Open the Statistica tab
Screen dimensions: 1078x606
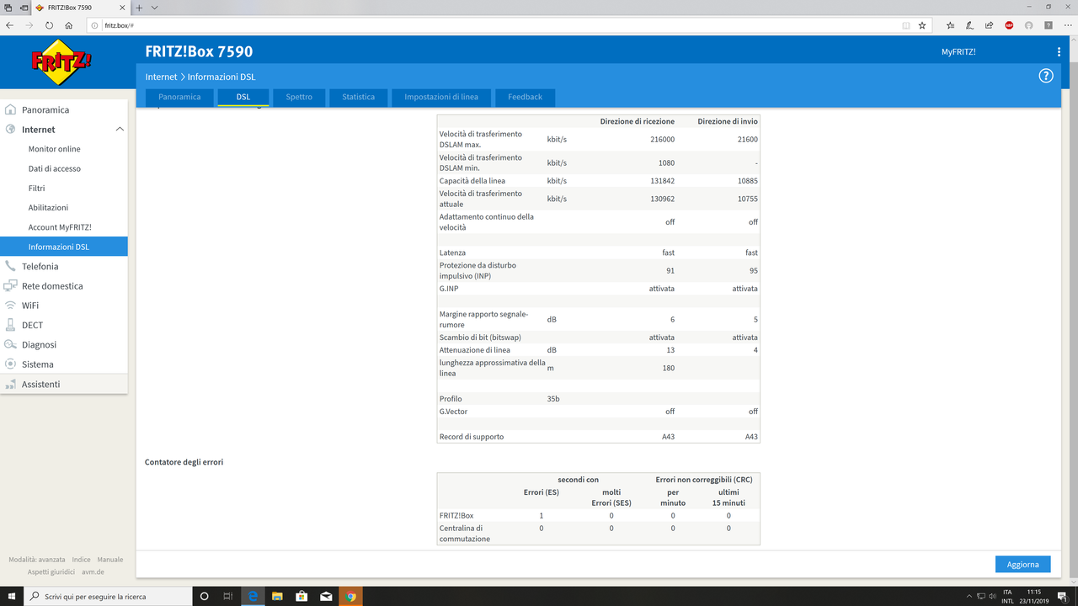[x=358, y=97]
